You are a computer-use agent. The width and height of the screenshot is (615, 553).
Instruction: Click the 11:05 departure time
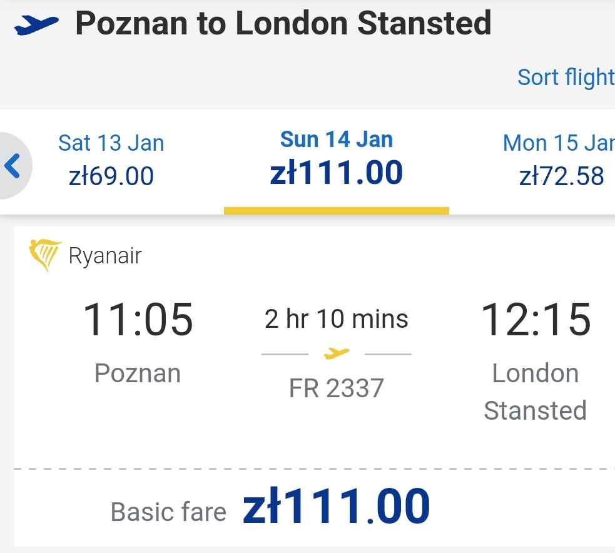(138, 320)
